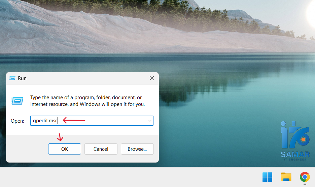
Task: Focus the Open field containing gpedit.msc
Action: pos(92,121)
